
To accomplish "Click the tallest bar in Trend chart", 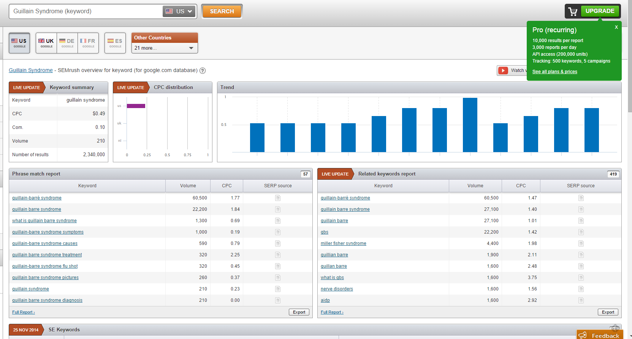I will pos(470,125).
